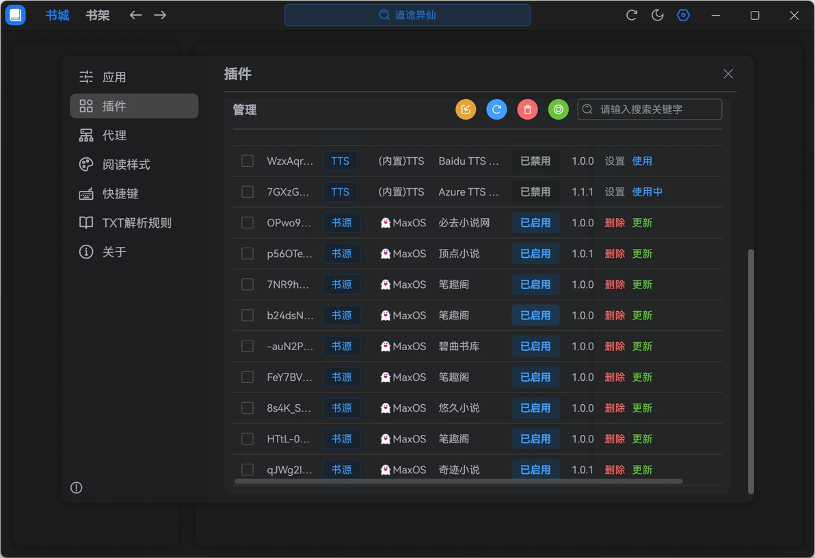Update the 悠久小说 plugin
The height and width of the screenshot is (558, 815).
point(642,408)
